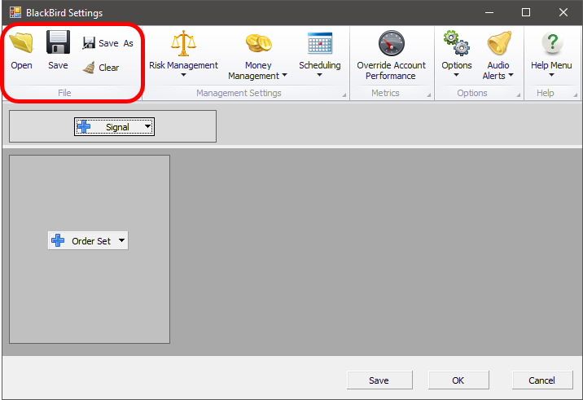Close the BlackBird Settings window

[563, 13]
